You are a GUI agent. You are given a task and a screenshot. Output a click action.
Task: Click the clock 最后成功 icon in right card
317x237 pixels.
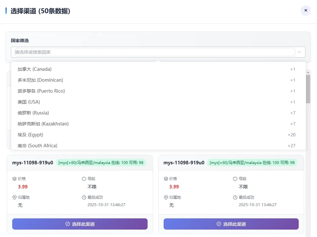tap(235, 197)
